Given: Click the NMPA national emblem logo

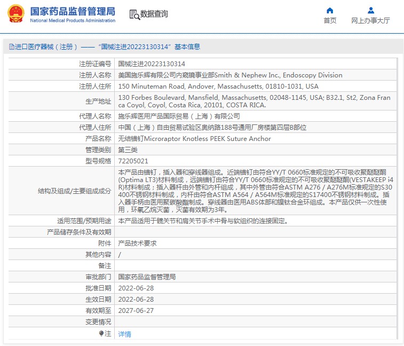Looking at the screenshot, I should point(16,13).
